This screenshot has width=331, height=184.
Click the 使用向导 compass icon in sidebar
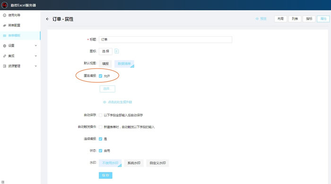4,15
